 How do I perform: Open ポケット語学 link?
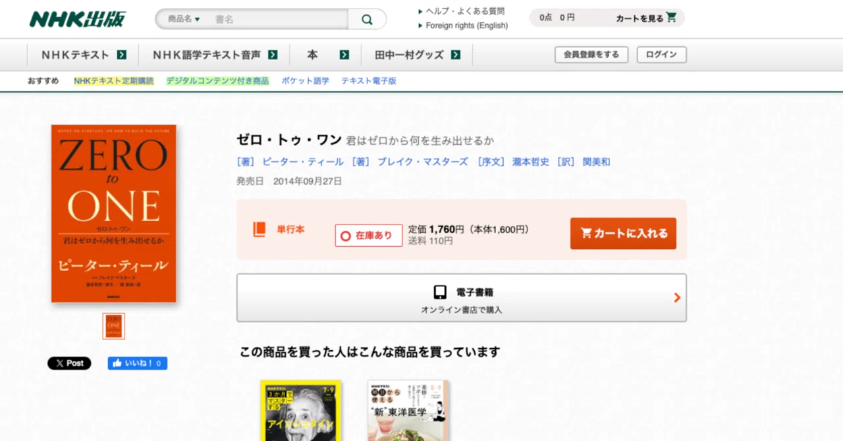pyautogui.click(x=305, y=81)
